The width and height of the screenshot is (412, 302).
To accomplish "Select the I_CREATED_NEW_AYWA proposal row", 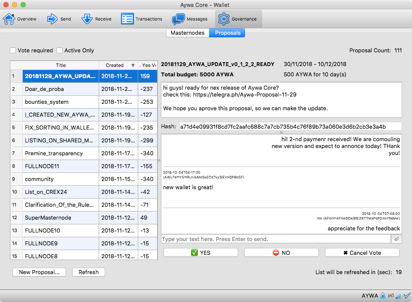I will [x=84, y=115].
